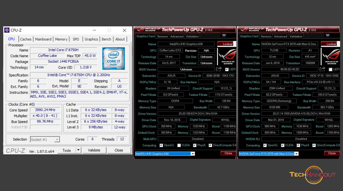The image size is (343, 191).
Task: Click the Device ID "8086 3E9B - 1043 1751" field
Action: [220, 76]
